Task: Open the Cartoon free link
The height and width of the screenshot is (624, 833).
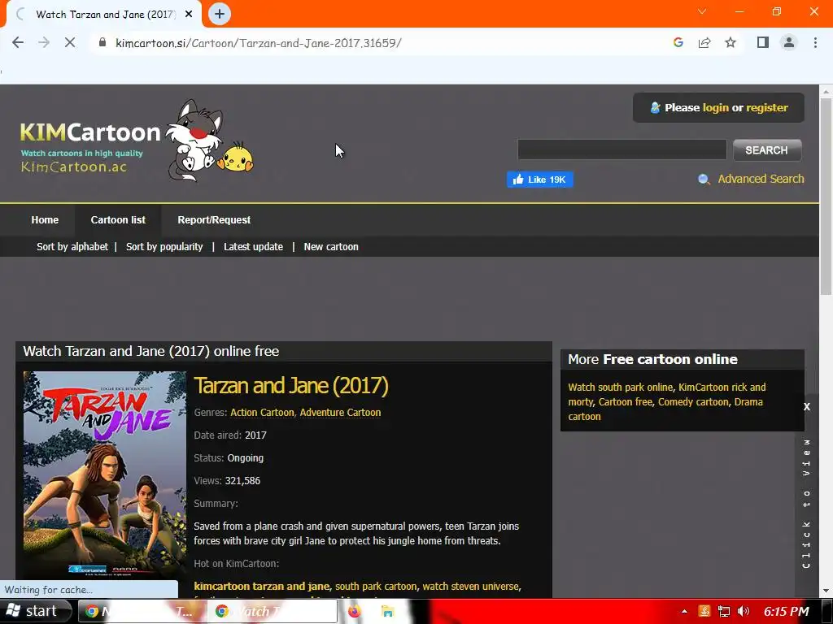Action: [x=626, y=401]
